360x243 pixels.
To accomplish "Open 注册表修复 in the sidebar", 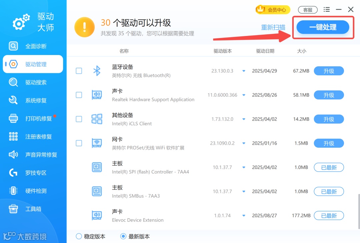I will point(33,136).
